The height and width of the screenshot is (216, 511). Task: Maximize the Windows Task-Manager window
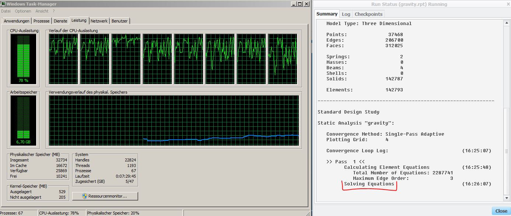coord(300,4)
